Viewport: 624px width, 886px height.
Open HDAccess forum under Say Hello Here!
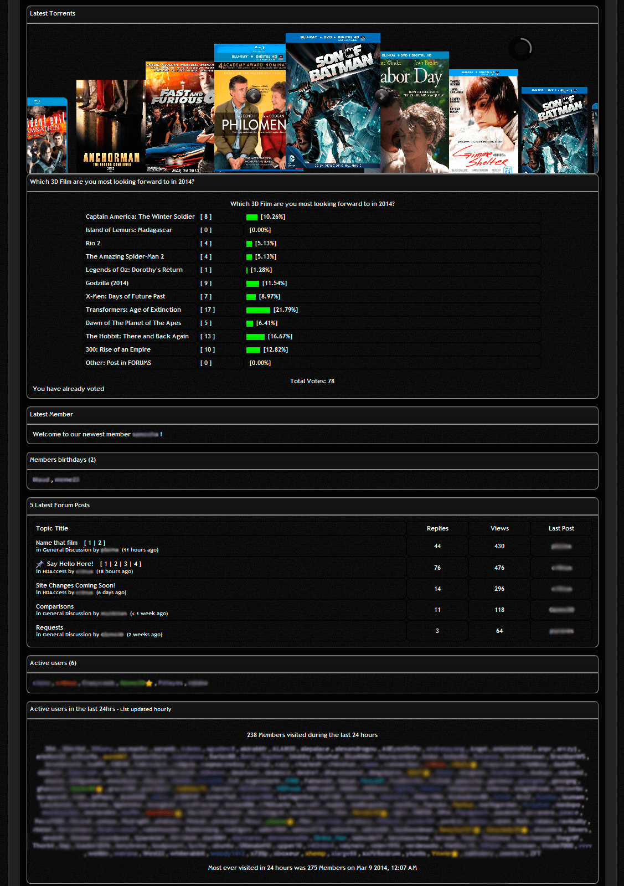(x=54, y=571)
